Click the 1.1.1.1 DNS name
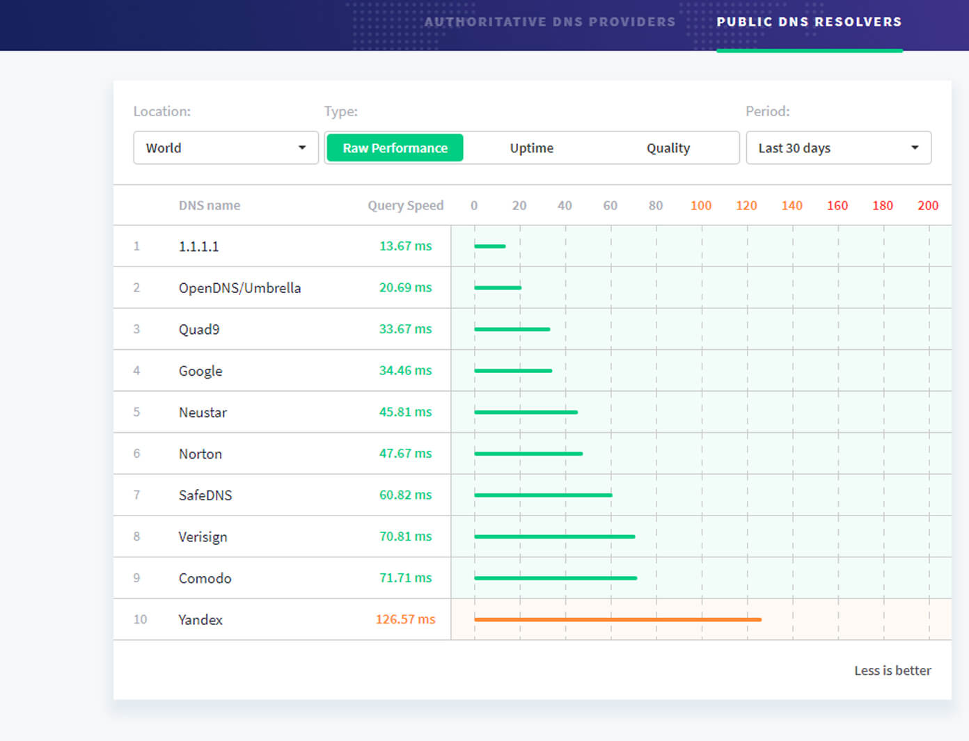 [198, 246]
